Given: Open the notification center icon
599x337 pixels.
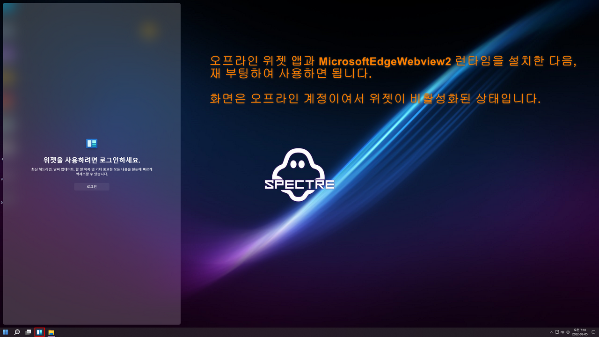Looking at the screenshot, I should point(593,332).
